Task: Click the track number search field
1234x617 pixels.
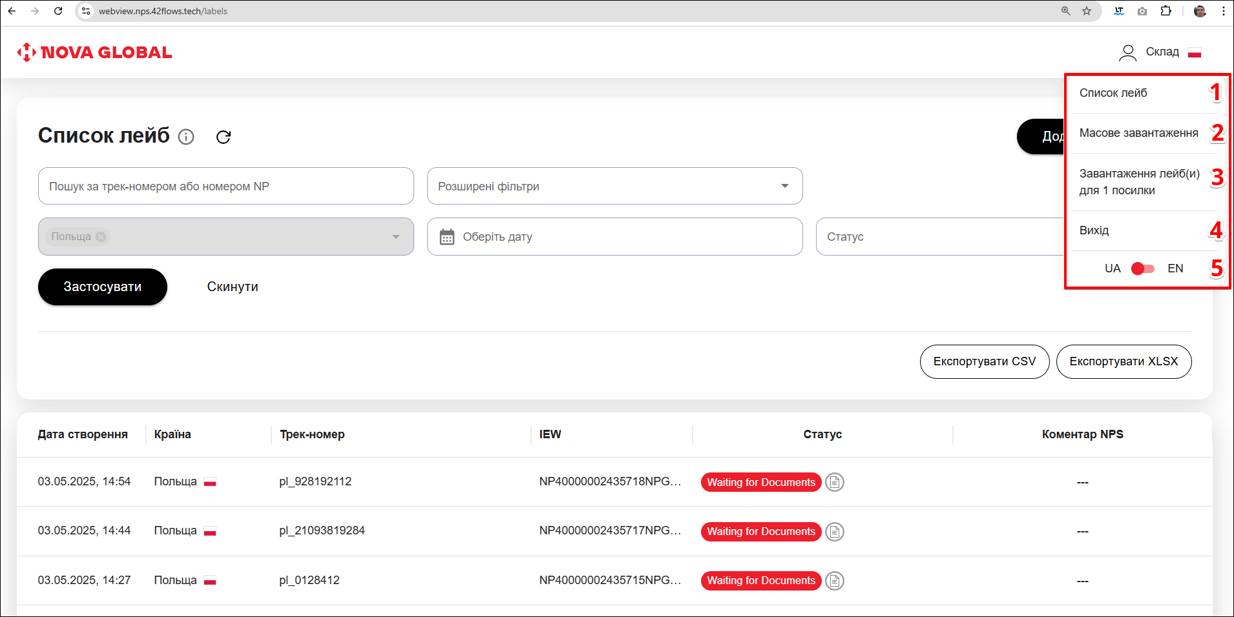Action: (226, 187)
